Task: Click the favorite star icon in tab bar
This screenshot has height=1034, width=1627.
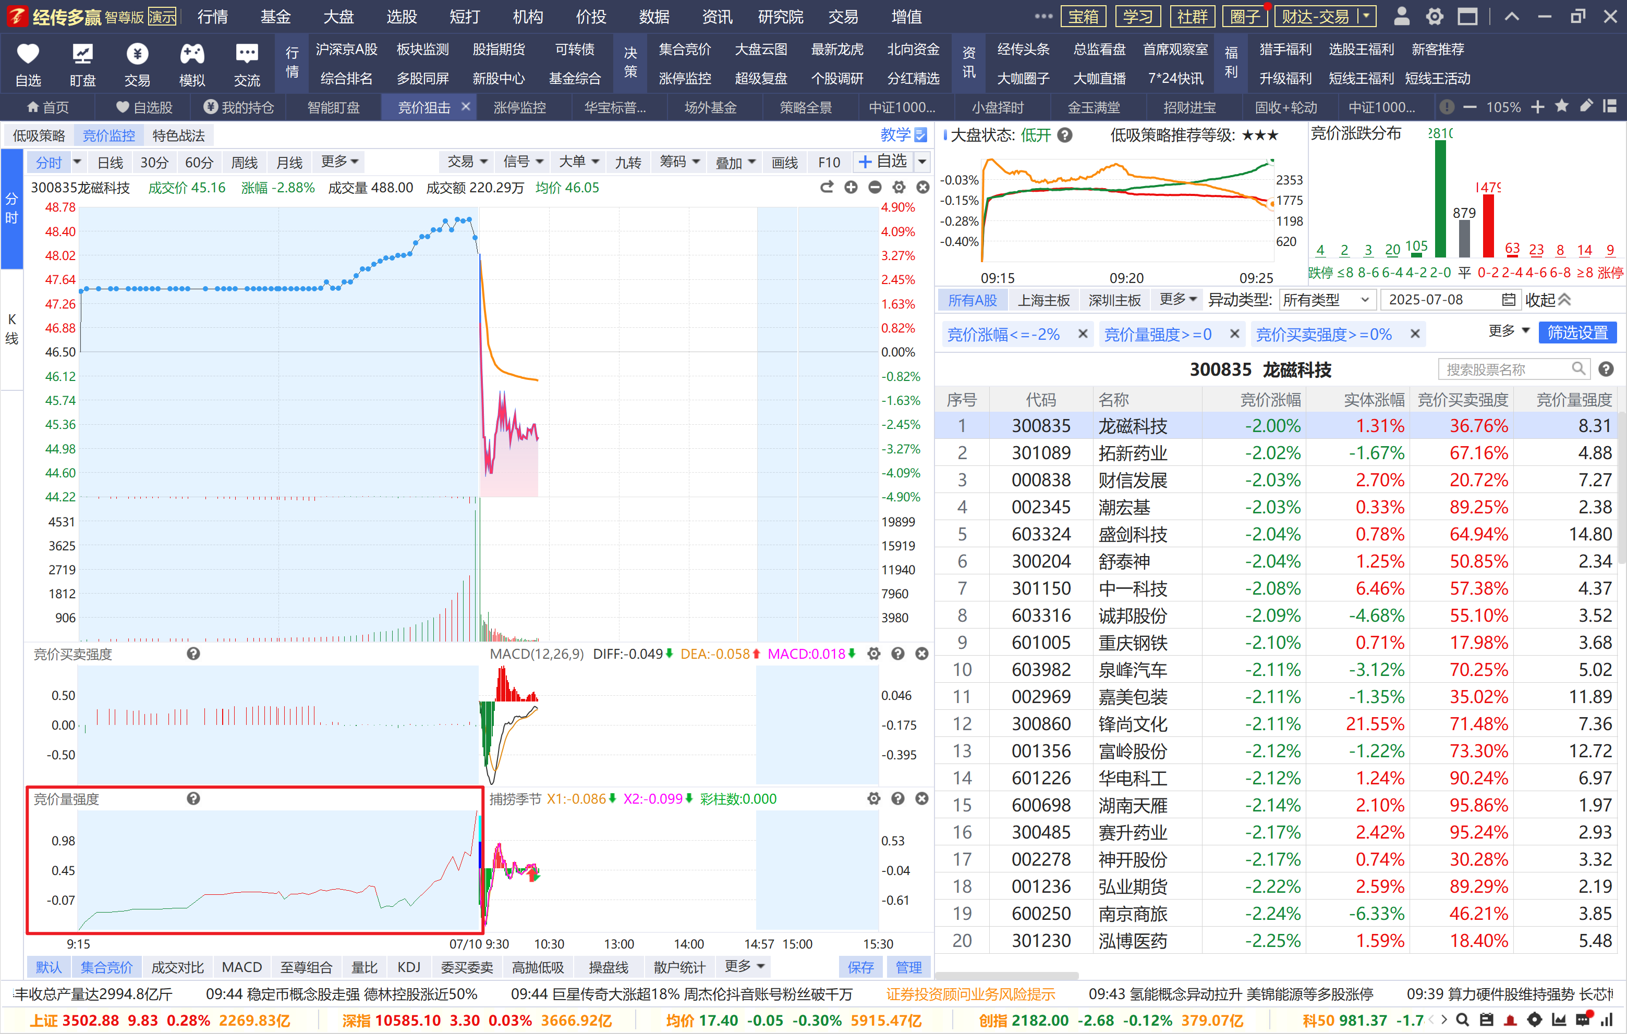Action: tap(1561, 106)
